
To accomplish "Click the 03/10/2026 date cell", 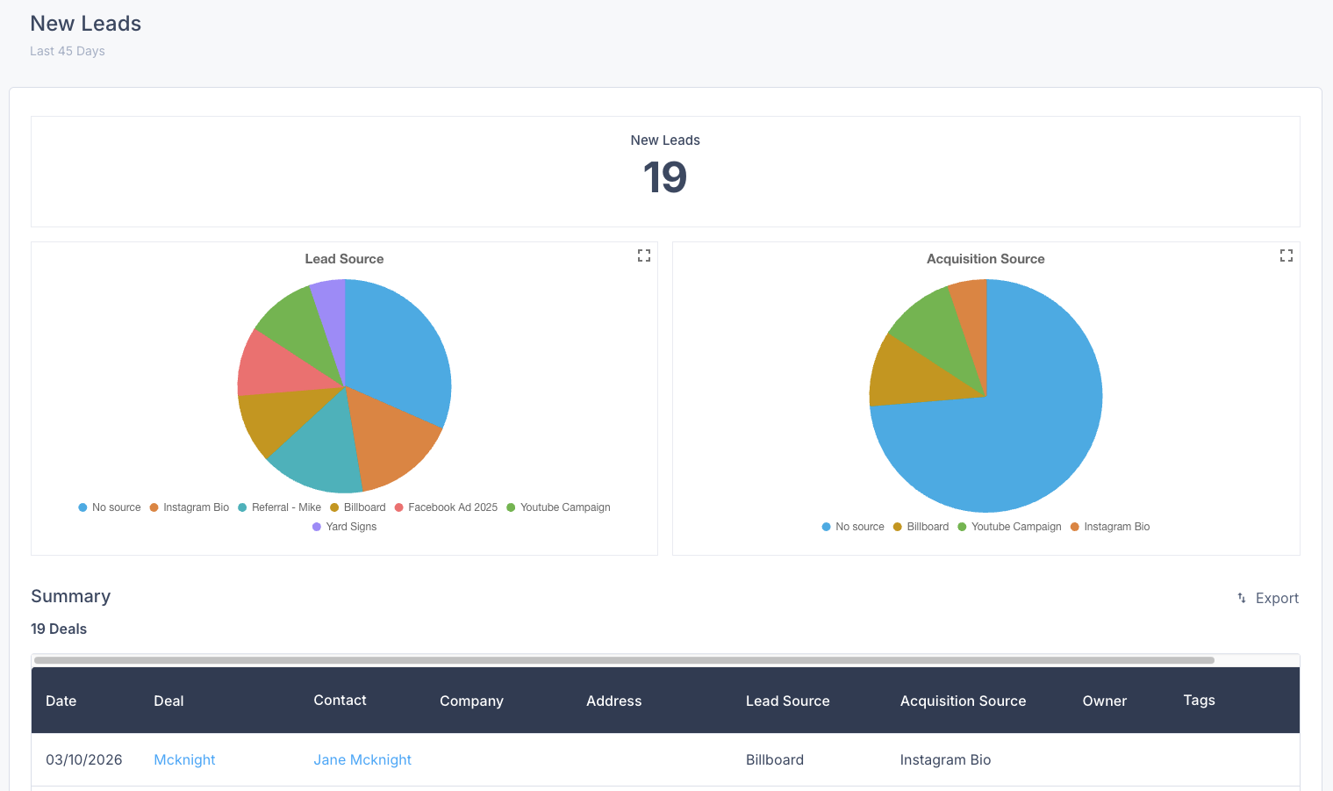I will point(84,759).
